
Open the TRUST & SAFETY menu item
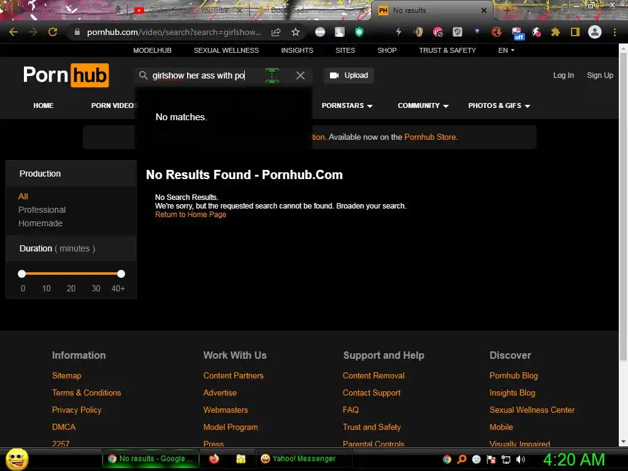447,50
